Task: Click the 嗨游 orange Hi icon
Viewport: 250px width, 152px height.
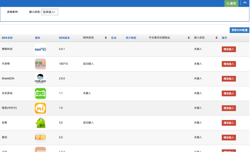Action: [x=40, y=108]
